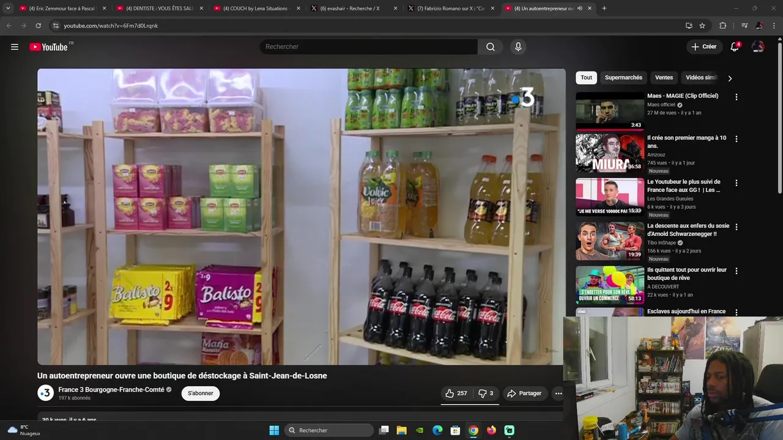The image size is (783, 440).
Task: Open the Maes MAGIE thumbnail
Action: 610,111
